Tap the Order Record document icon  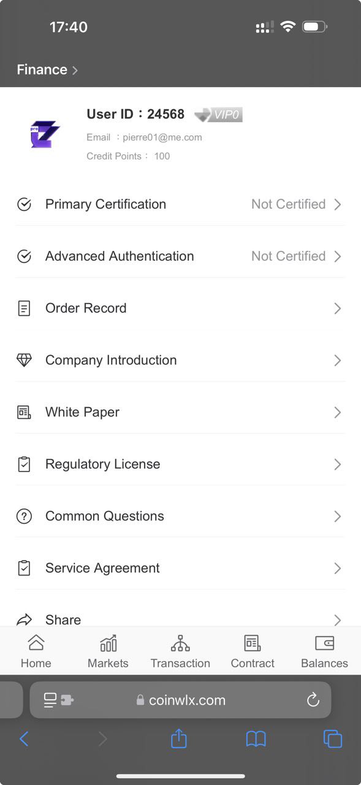coord(24,308)
